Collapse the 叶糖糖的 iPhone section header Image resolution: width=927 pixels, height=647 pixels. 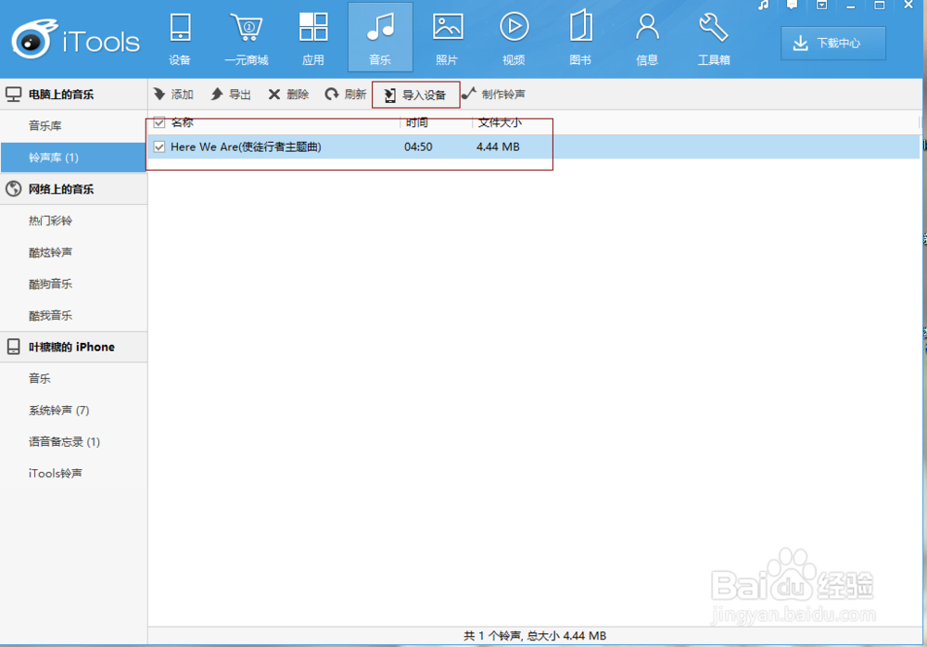[x=73, y=348]
